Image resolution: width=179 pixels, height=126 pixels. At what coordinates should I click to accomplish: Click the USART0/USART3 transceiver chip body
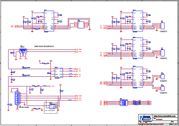point(138,77)
